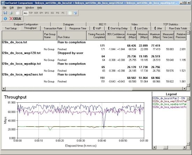Image resolution: width=192 pixels, height=155 pixels.
Task: Click the Legend panel scroll-right arrow
Action: coord(185,147)
